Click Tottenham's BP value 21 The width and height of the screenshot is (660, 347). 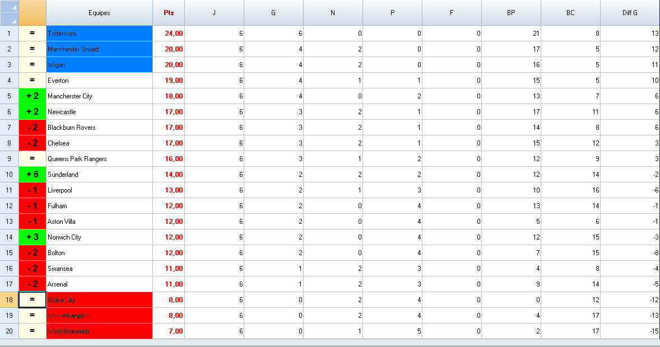511,33
